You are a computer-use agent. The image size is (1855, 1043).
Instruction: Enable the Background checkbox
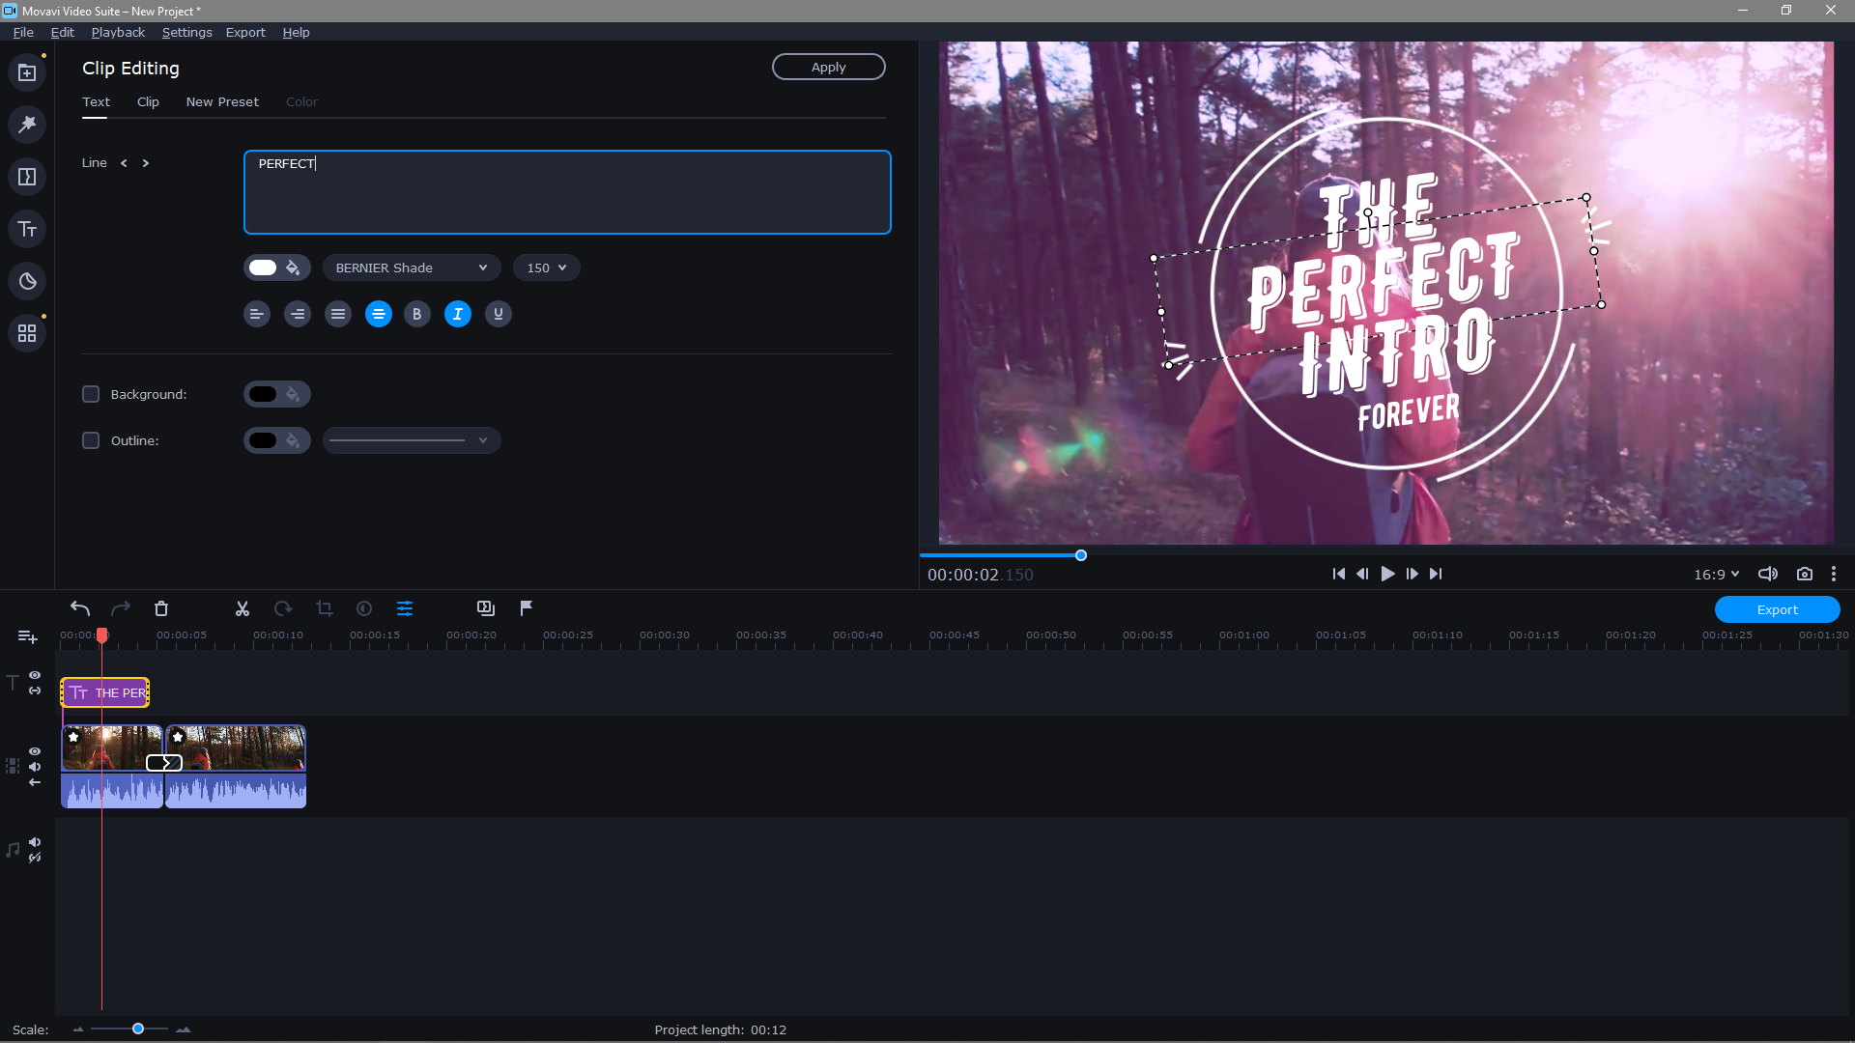click(90, 393)
